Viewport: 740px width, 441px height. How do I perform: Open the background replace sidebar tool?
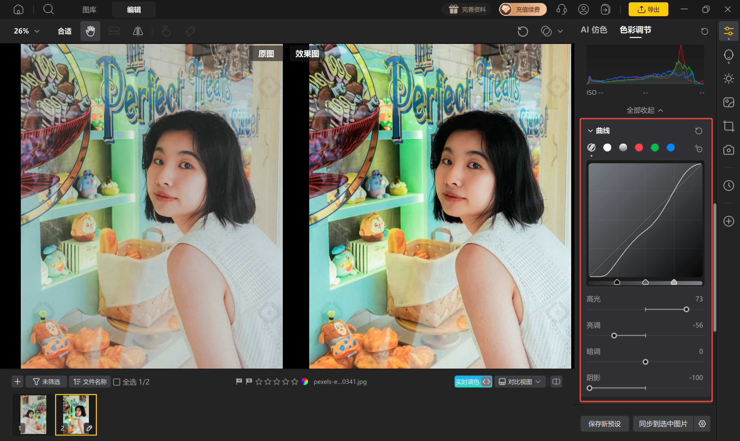pyautogui.click(x=728, y=102)
